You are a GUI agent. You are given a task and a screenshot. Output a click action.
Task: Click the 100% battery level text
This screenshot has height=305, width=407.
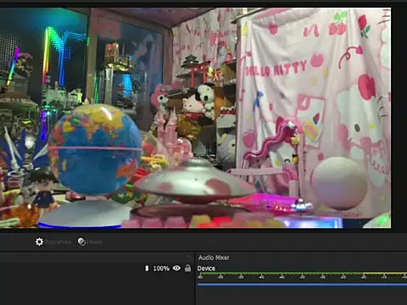pyautogui.click(x=161, y=269)
